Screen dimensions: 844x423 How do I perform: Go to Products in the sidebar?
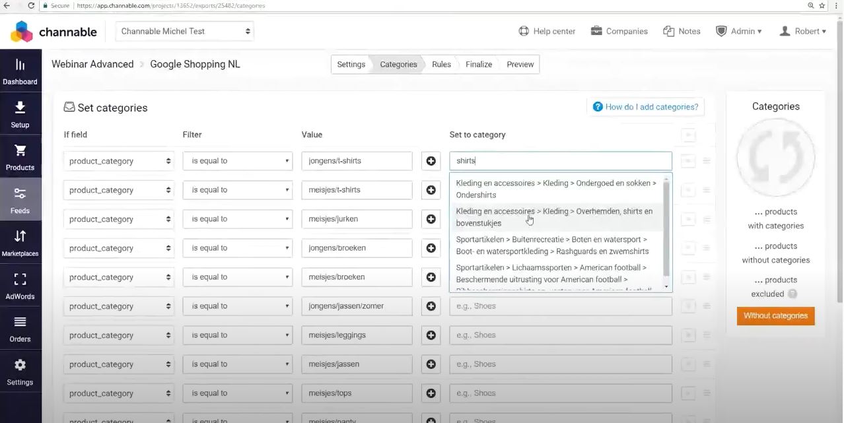pos(20,157)
